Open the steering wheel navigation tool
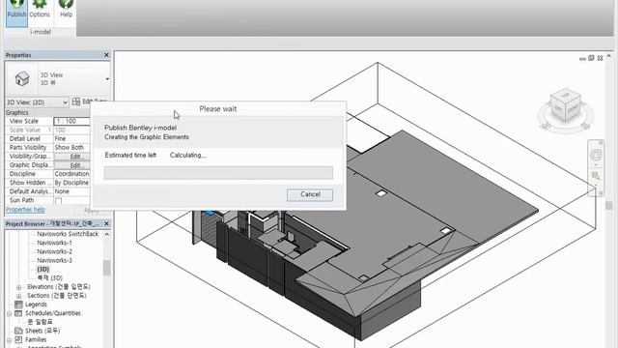The width and height of the screenshot is (618, 348). pos(596,155)
